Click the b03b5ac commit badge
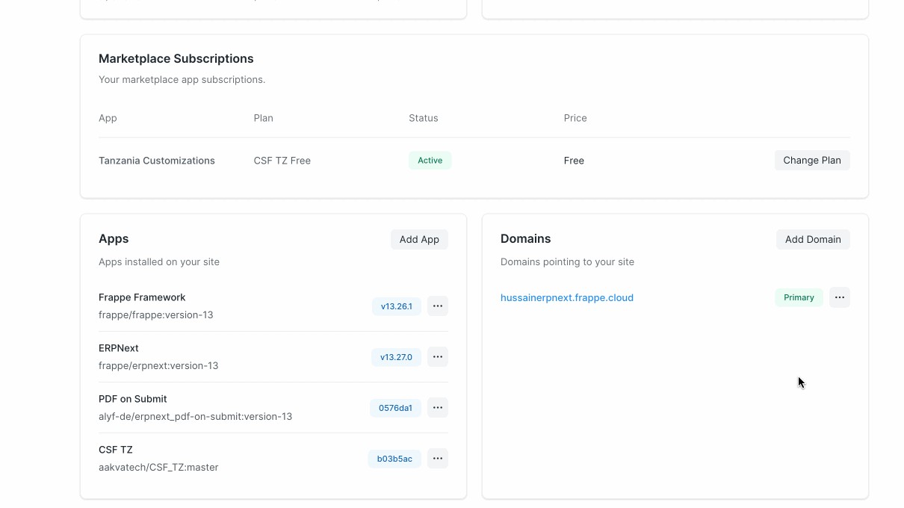Image resolution: width=904 pixels, height=508 pixels. pos(394,459)
